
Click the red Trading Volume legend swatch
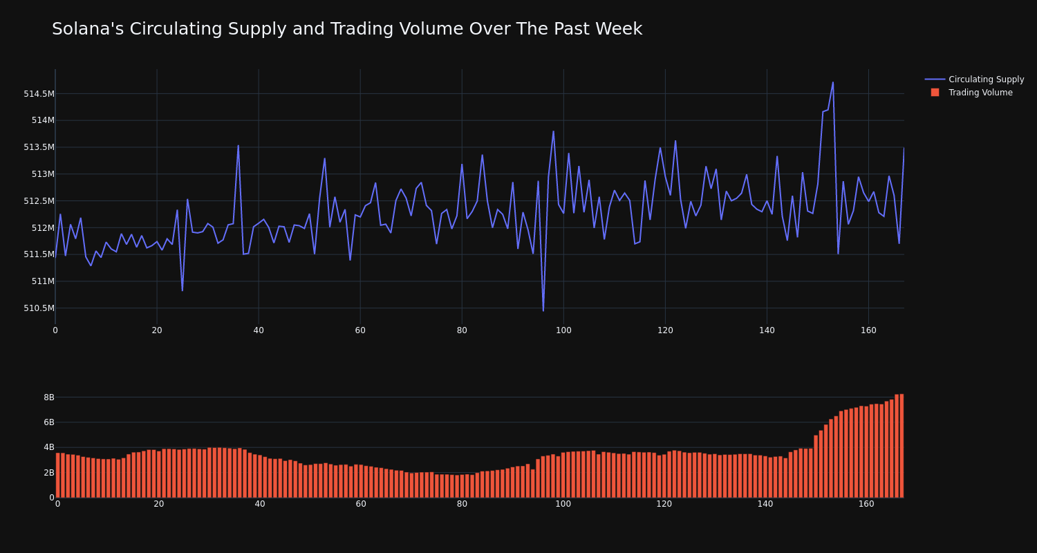click(935, 93)
